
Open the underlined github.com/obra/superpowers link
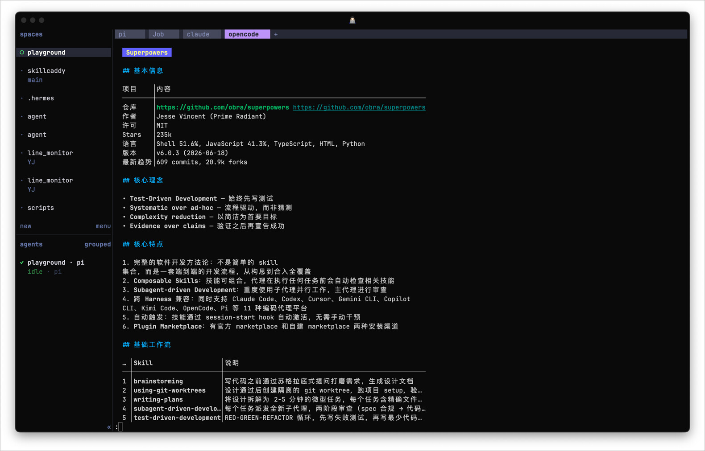click(359, 107)
